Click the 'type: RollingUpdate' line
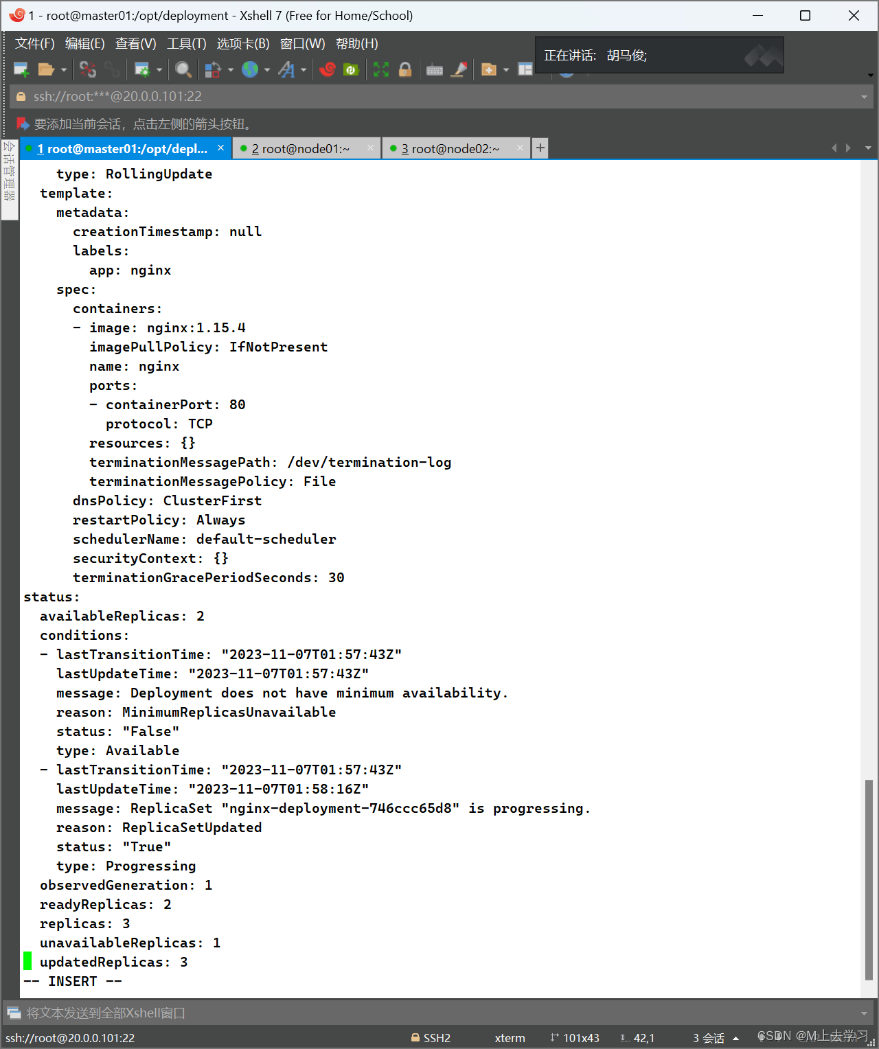 tap(135, 174)
